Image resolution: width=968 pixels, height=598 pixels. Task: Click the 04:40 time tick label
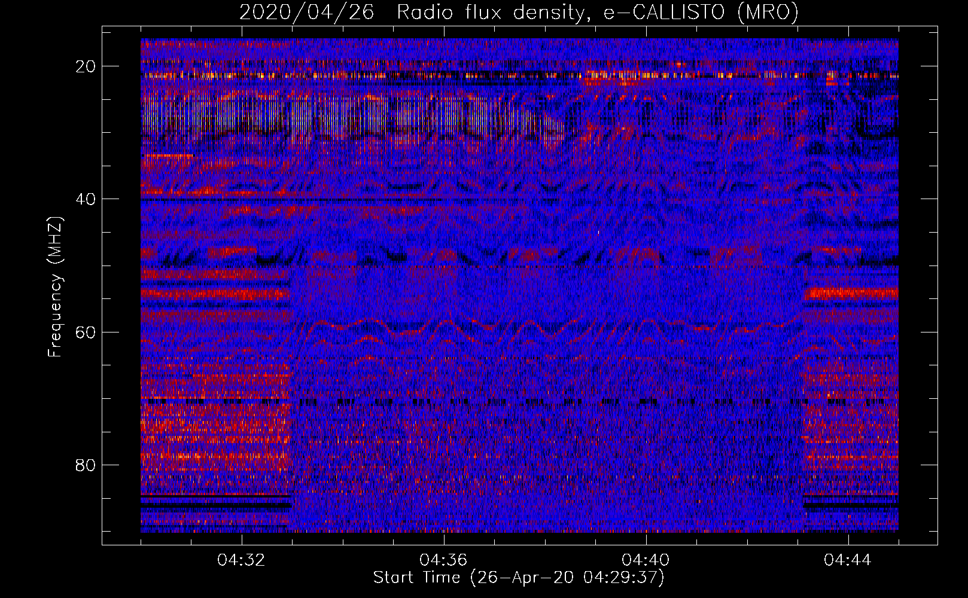[646, 560]
